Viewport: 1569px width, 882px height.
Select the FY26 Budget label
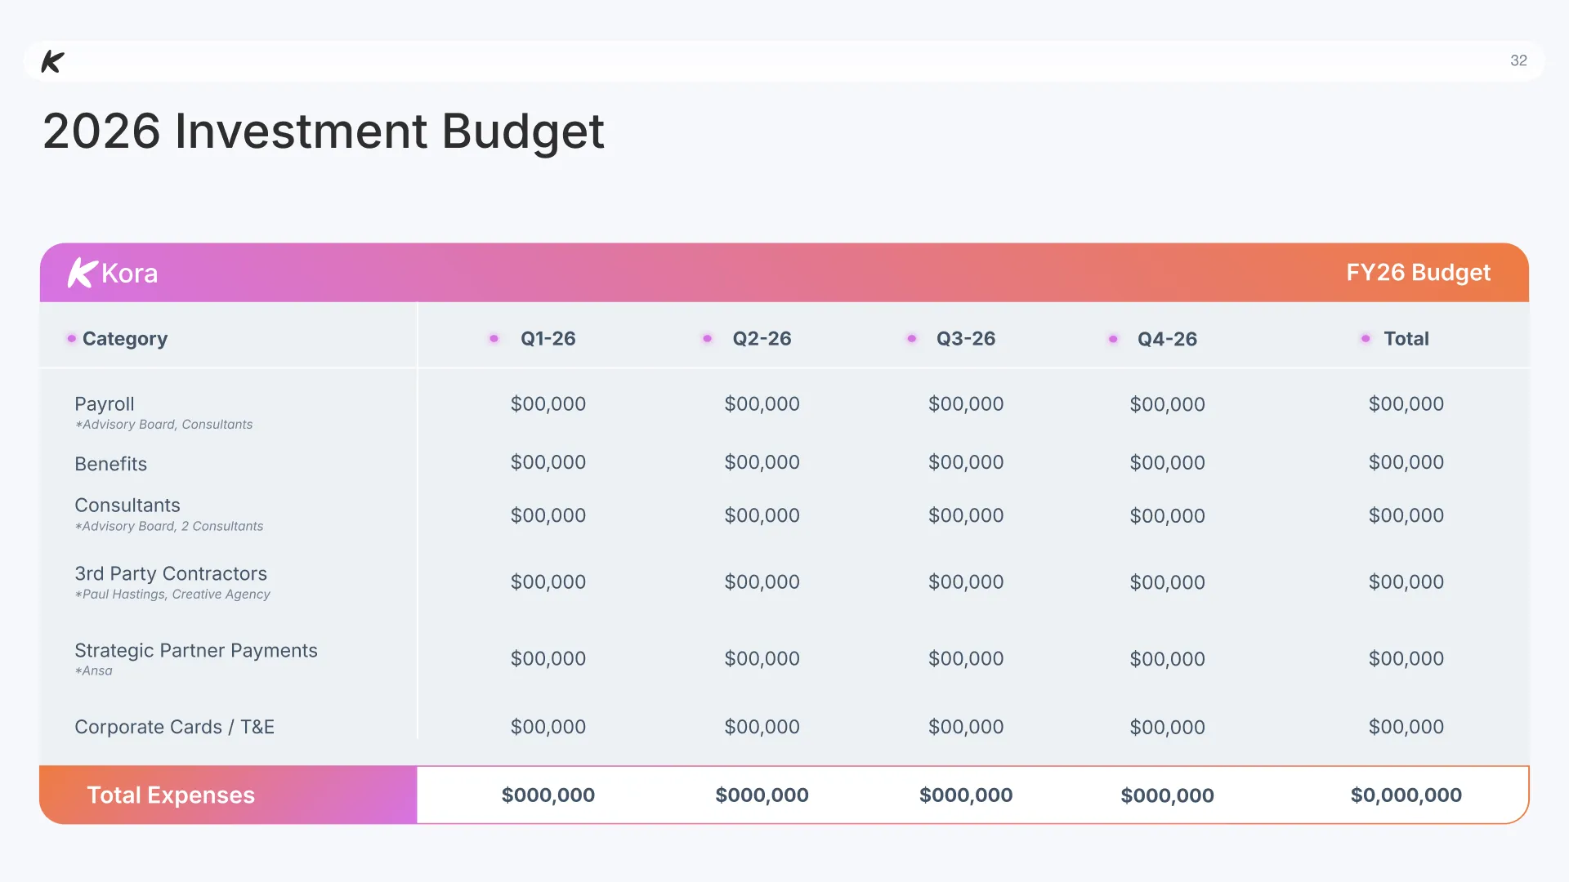[x=1418, y=272]
